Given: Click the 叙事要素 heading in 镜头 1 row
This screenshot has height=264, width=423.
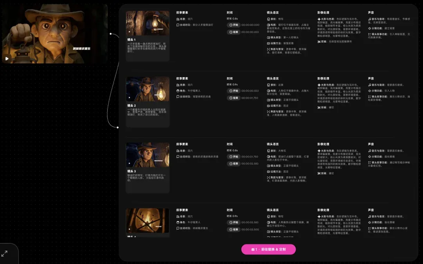Looking at the screenshot, I should click(182, 13).
